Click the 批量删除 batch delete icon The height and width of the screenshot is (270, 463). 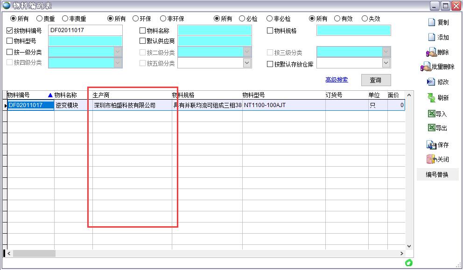click(x=426, y=67)
